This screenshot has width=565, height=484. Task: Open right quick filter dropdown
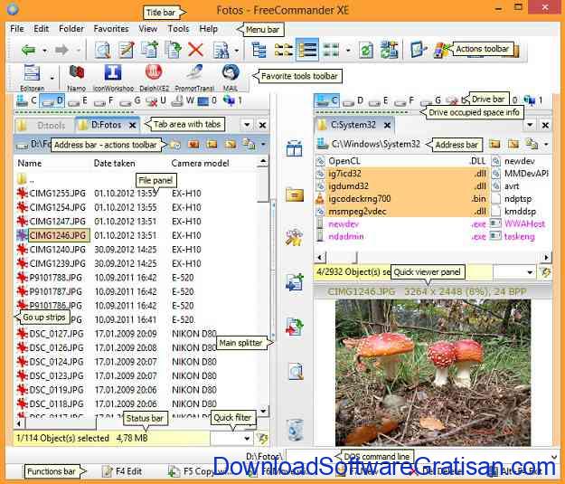(x=530, y=272)
